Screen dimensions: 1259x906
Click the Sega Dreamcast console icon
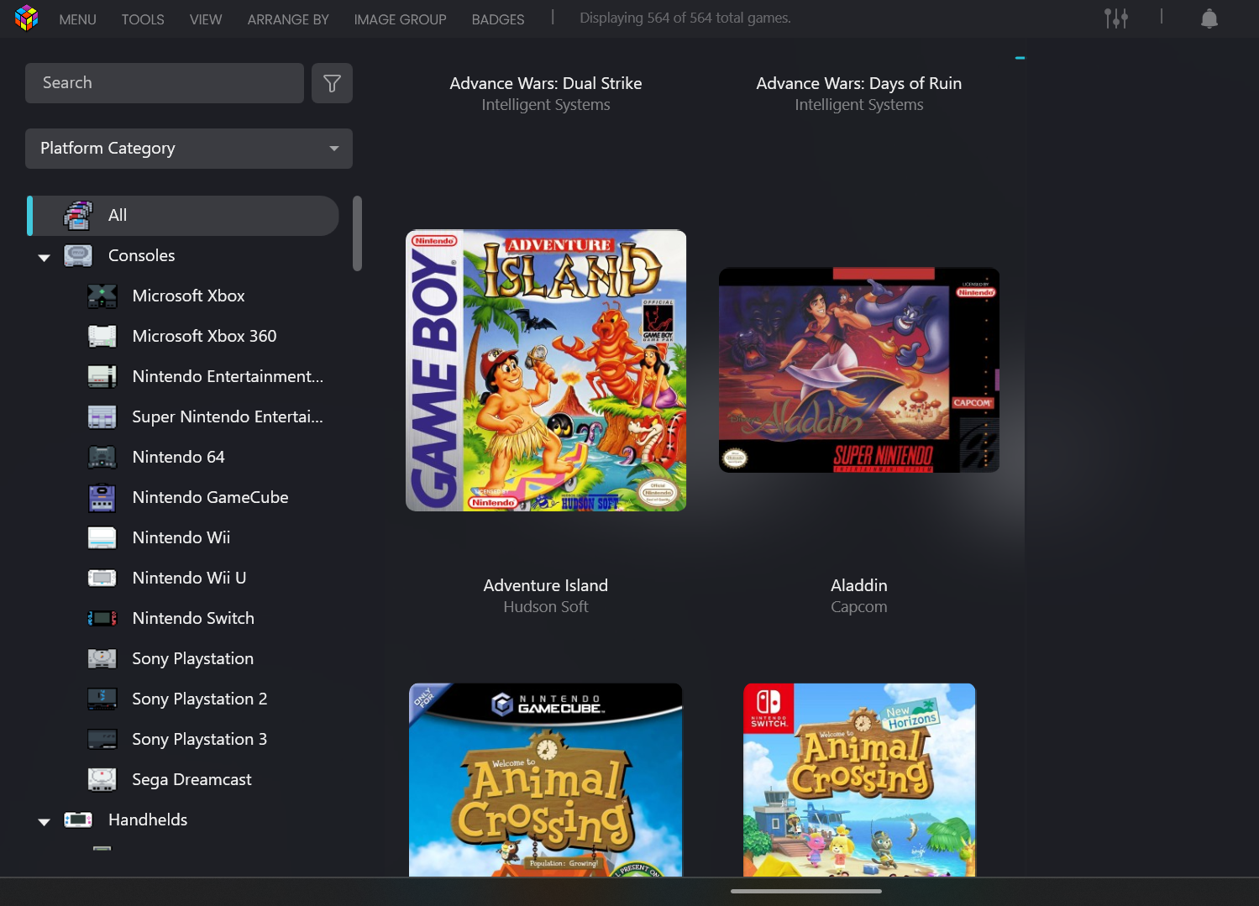(x=102, y=779)
